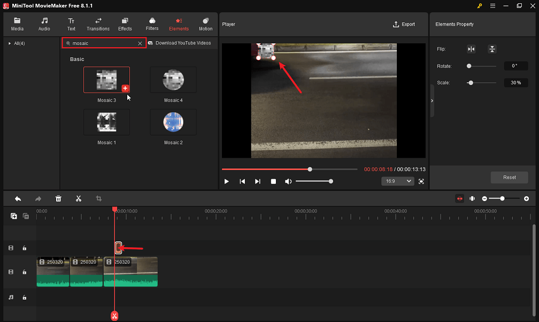Open the Transitions tab
Screen dimensions: 539x322
(98, 25)
